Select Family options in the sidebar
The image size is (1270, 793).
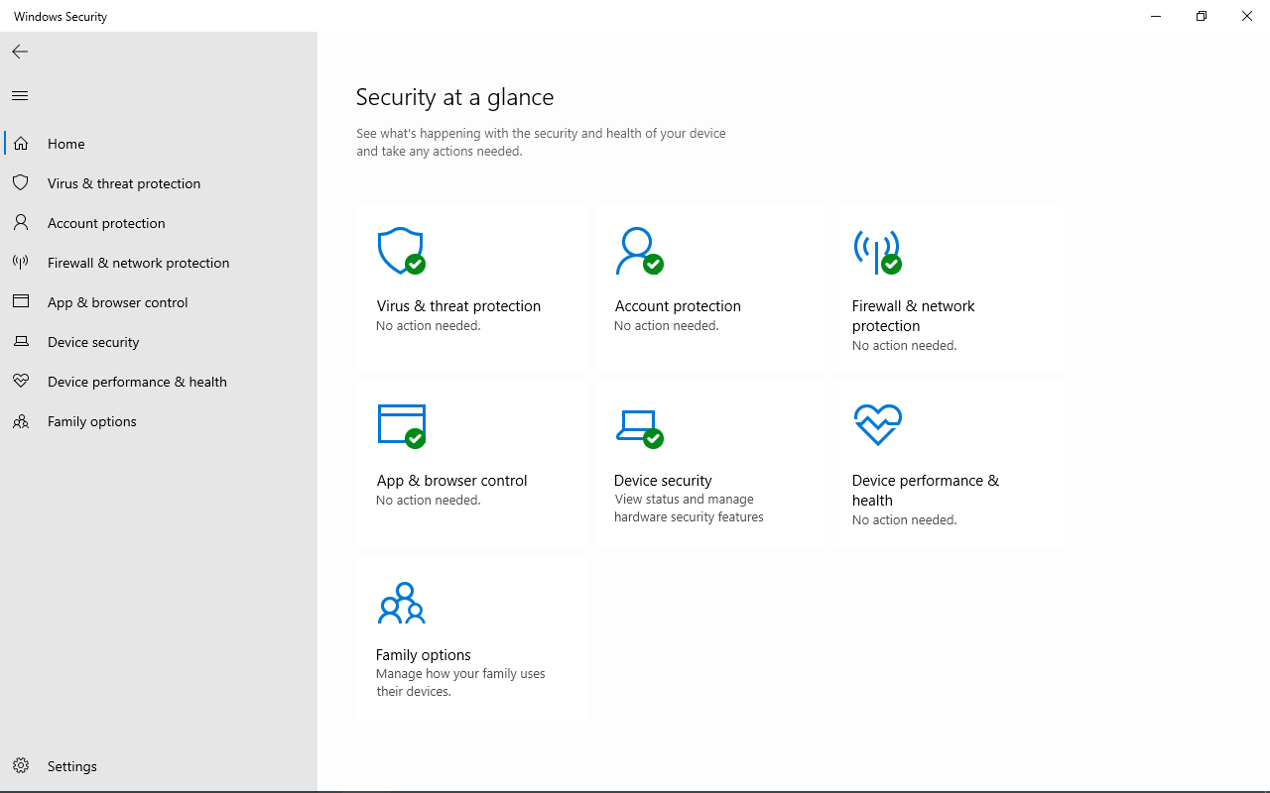point(92,421)
